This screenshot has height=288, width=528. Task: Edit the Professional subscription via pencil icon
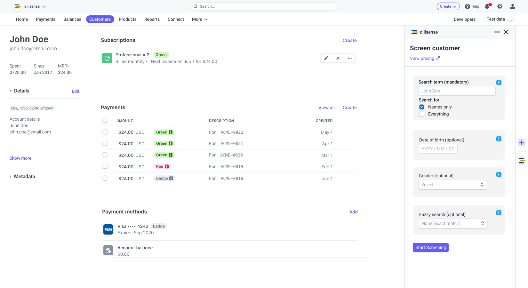[326, 58]
